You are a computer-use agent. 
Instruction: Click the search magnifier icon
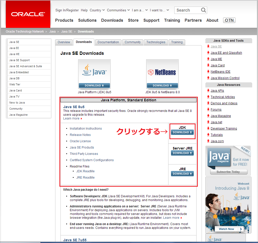pyautogui.click(x=203, y=10)
